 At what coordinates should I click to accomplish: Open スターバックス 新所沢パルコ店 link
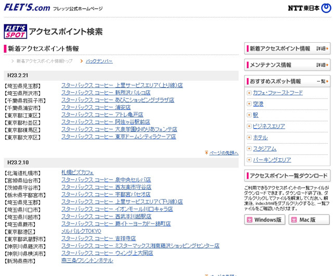106,93
